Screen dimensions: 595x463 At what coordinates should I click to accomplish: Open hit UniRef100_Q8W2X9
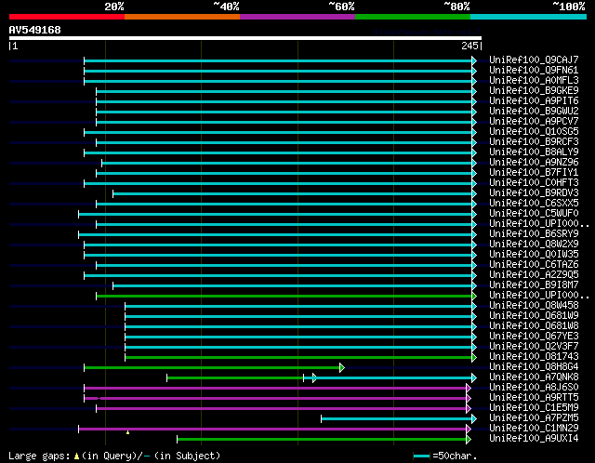pyautogui.click(x=534, y=244)
